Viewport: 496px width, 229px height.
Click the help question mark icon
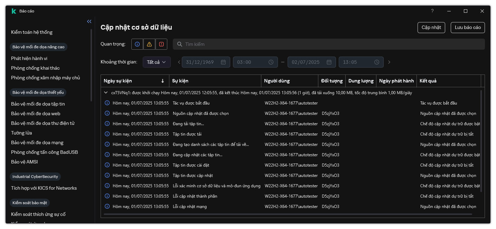432,11
